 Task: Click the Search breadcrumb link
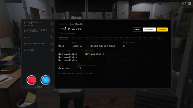pyautogui.click(x=62, y=24)
